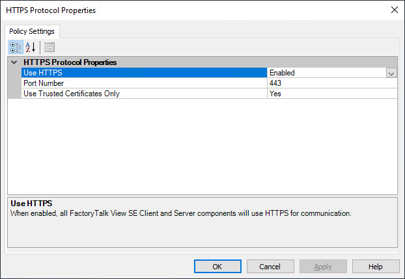Image resolution: width=405 pixels, height=279 pixels.
Task: Sort properties alphabetically
Action: click(x=31, y=47)
